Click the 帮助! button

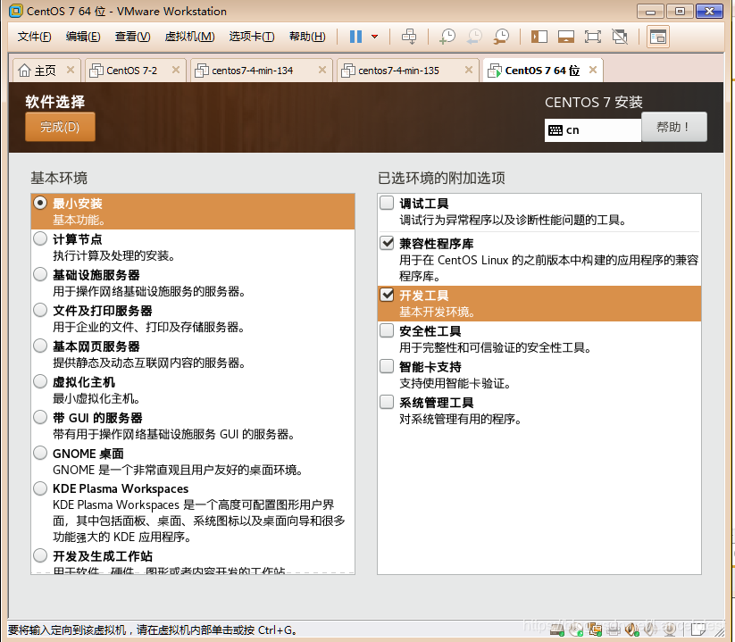click(x=674, y=126)
